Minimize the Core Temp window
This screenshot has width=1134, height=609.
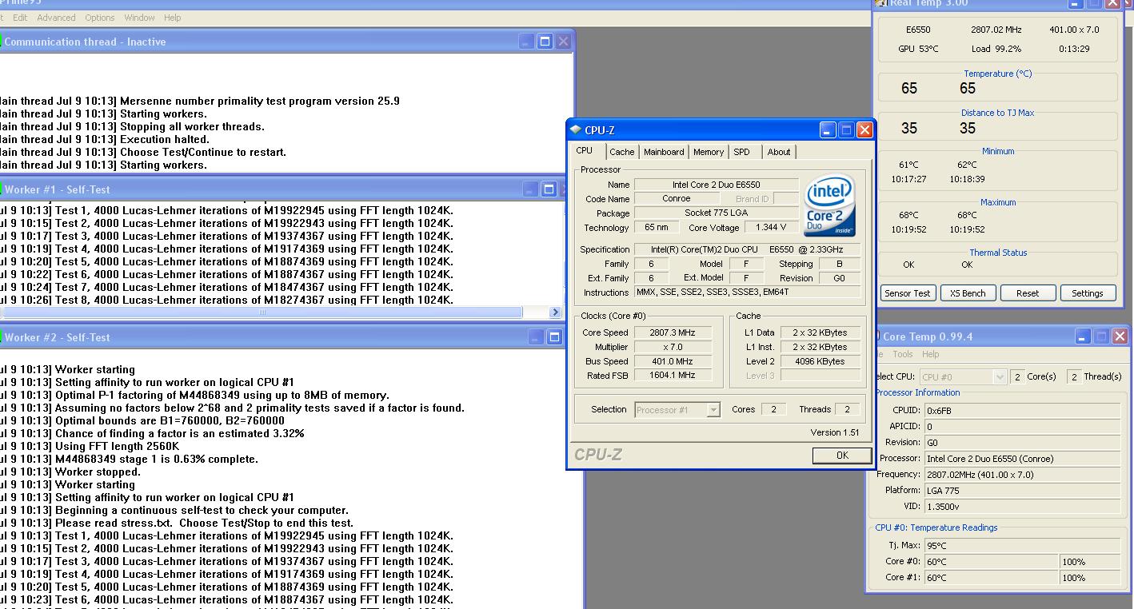1082,336
